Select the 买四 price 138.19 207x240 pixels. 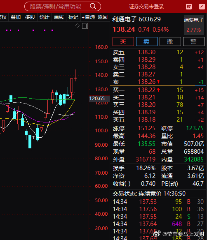(147, 112)
